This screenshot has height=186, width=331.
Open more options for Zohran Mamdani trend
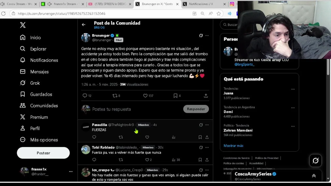click(293, 126)
